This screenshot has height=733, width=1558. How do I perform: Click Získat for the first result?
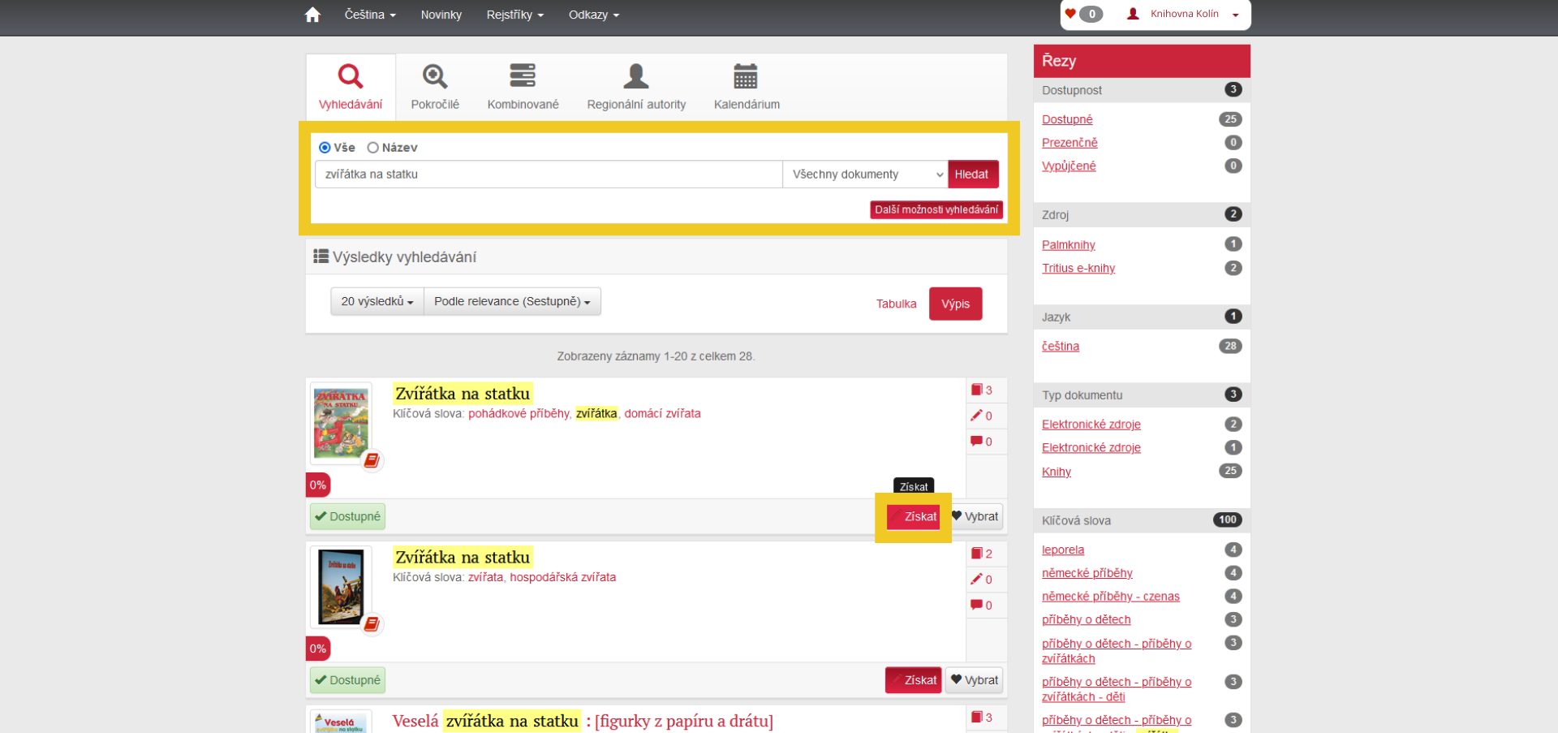pyautogui.click(x=914, y=517)
